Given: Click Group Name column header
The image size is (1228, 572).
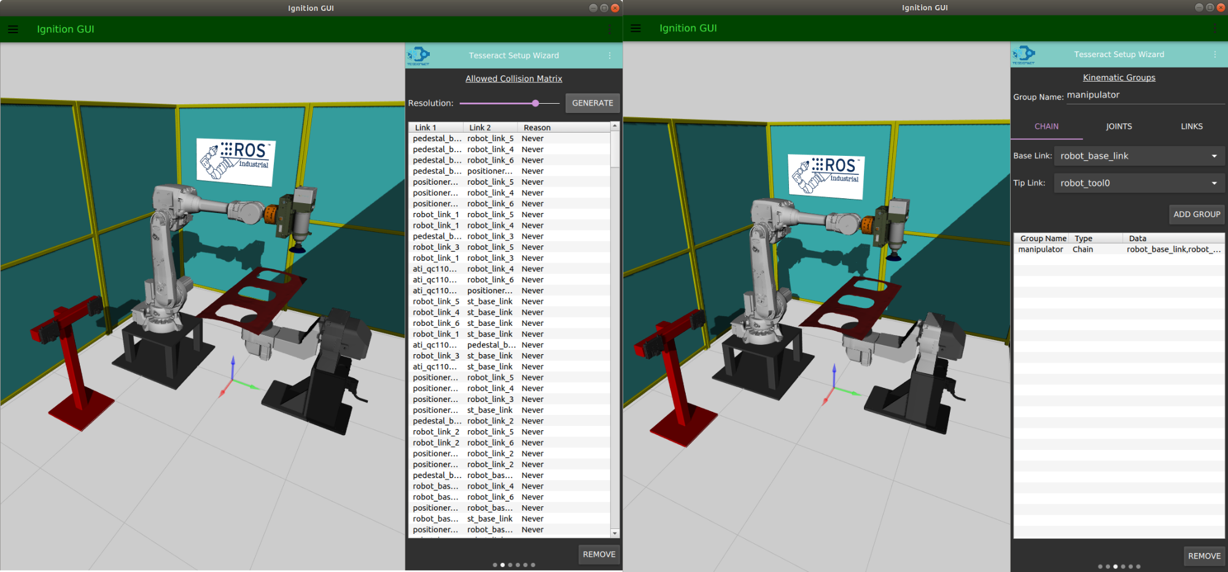Looking at the screenshot, I should [1042, 239].
